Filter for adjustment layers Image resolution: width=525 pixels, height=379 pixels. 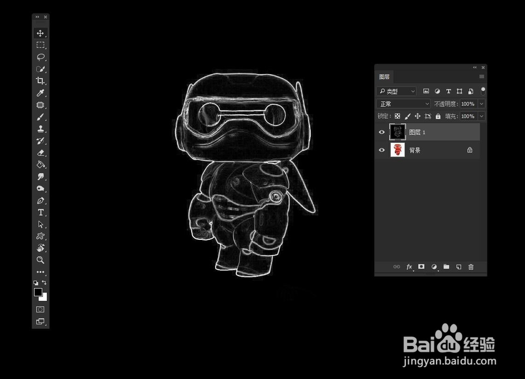click(437, 91)
